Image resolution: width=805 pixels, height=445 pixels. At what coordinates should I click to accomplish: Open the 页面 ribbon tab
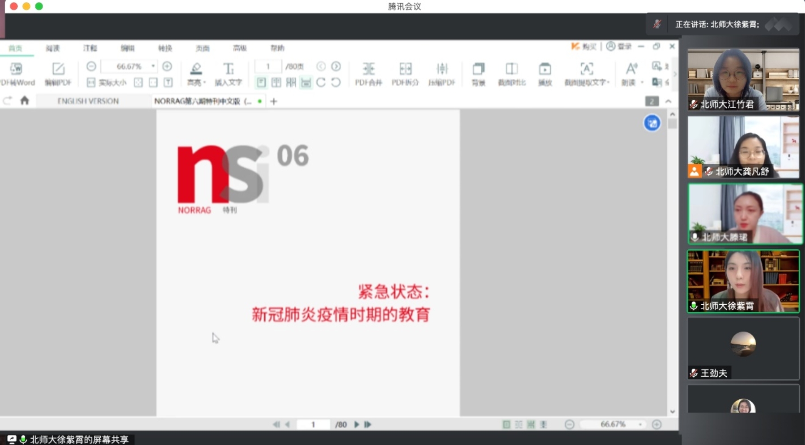point(203,48)
